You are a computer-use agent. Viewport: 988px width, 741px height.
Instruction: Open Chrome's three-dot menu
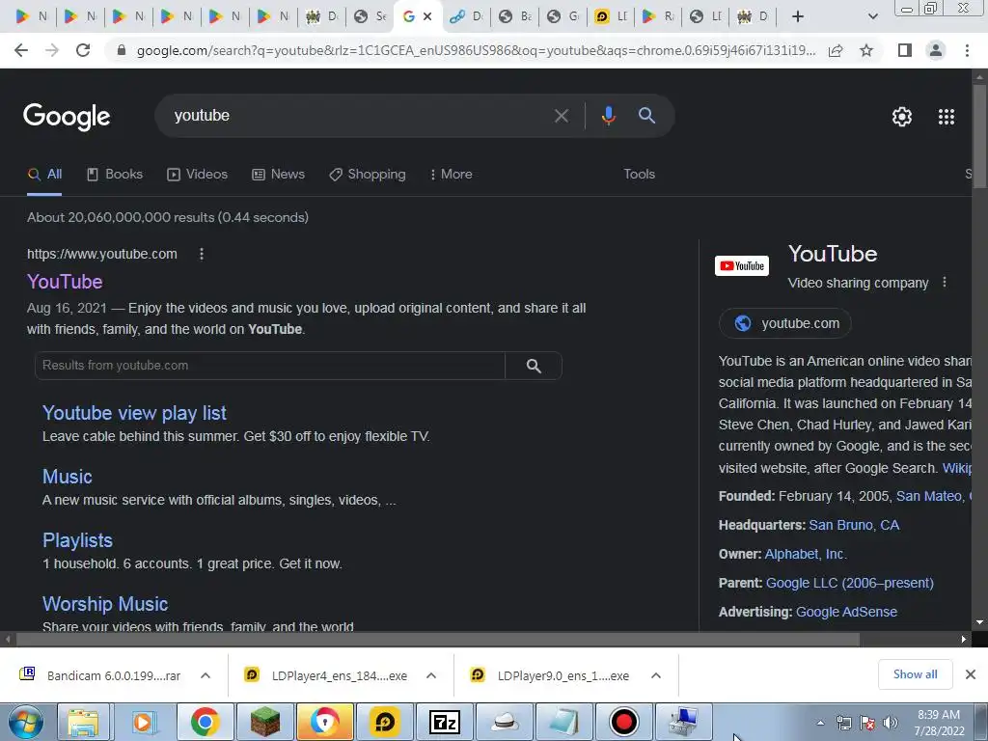tap(967, 50)
